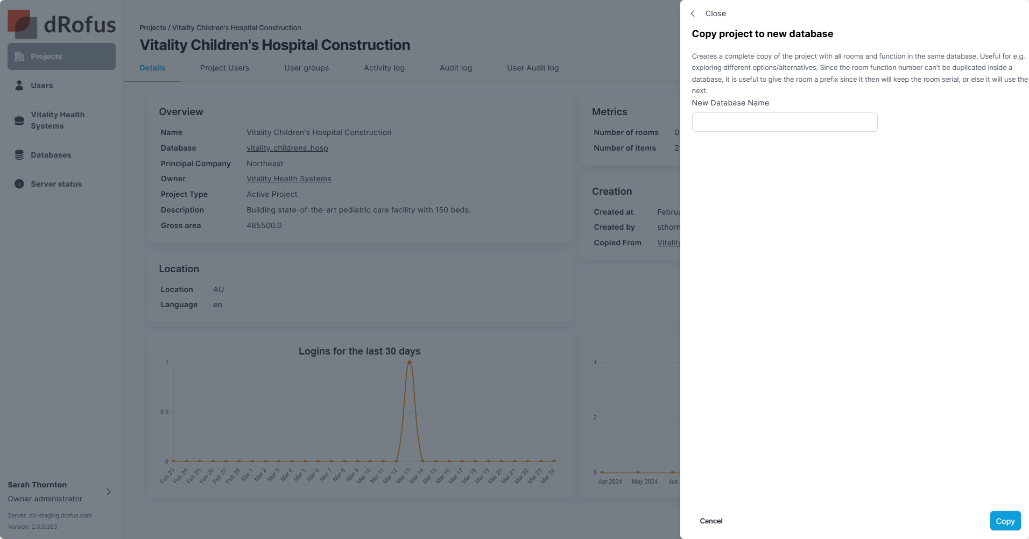Screen dimensions: 1029x539
Task: Click the Server status info icon
Action: (19, 184)
